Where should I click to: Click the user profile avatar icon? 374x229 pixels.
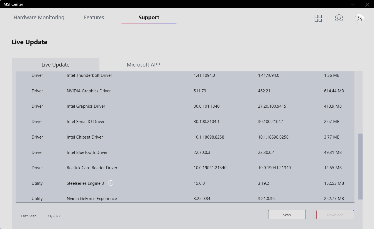(x=360, y=18)
